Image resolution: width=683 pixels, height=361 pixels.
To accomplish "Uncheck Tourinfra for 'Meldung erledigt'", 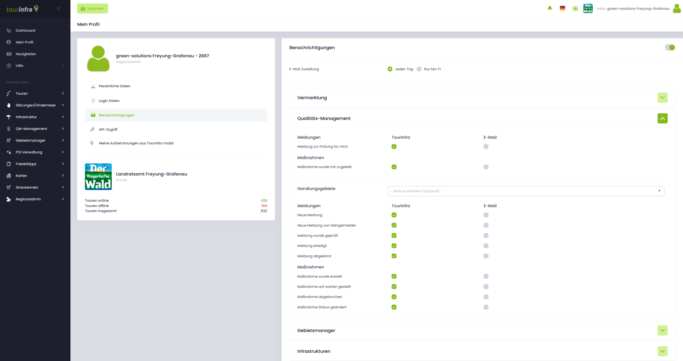I will point(394,246).
